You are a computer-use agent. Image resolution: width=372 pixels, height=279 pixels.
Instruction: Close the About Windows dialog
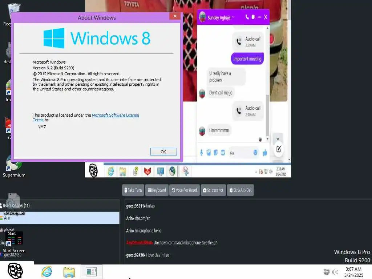[x=175, y=16]
